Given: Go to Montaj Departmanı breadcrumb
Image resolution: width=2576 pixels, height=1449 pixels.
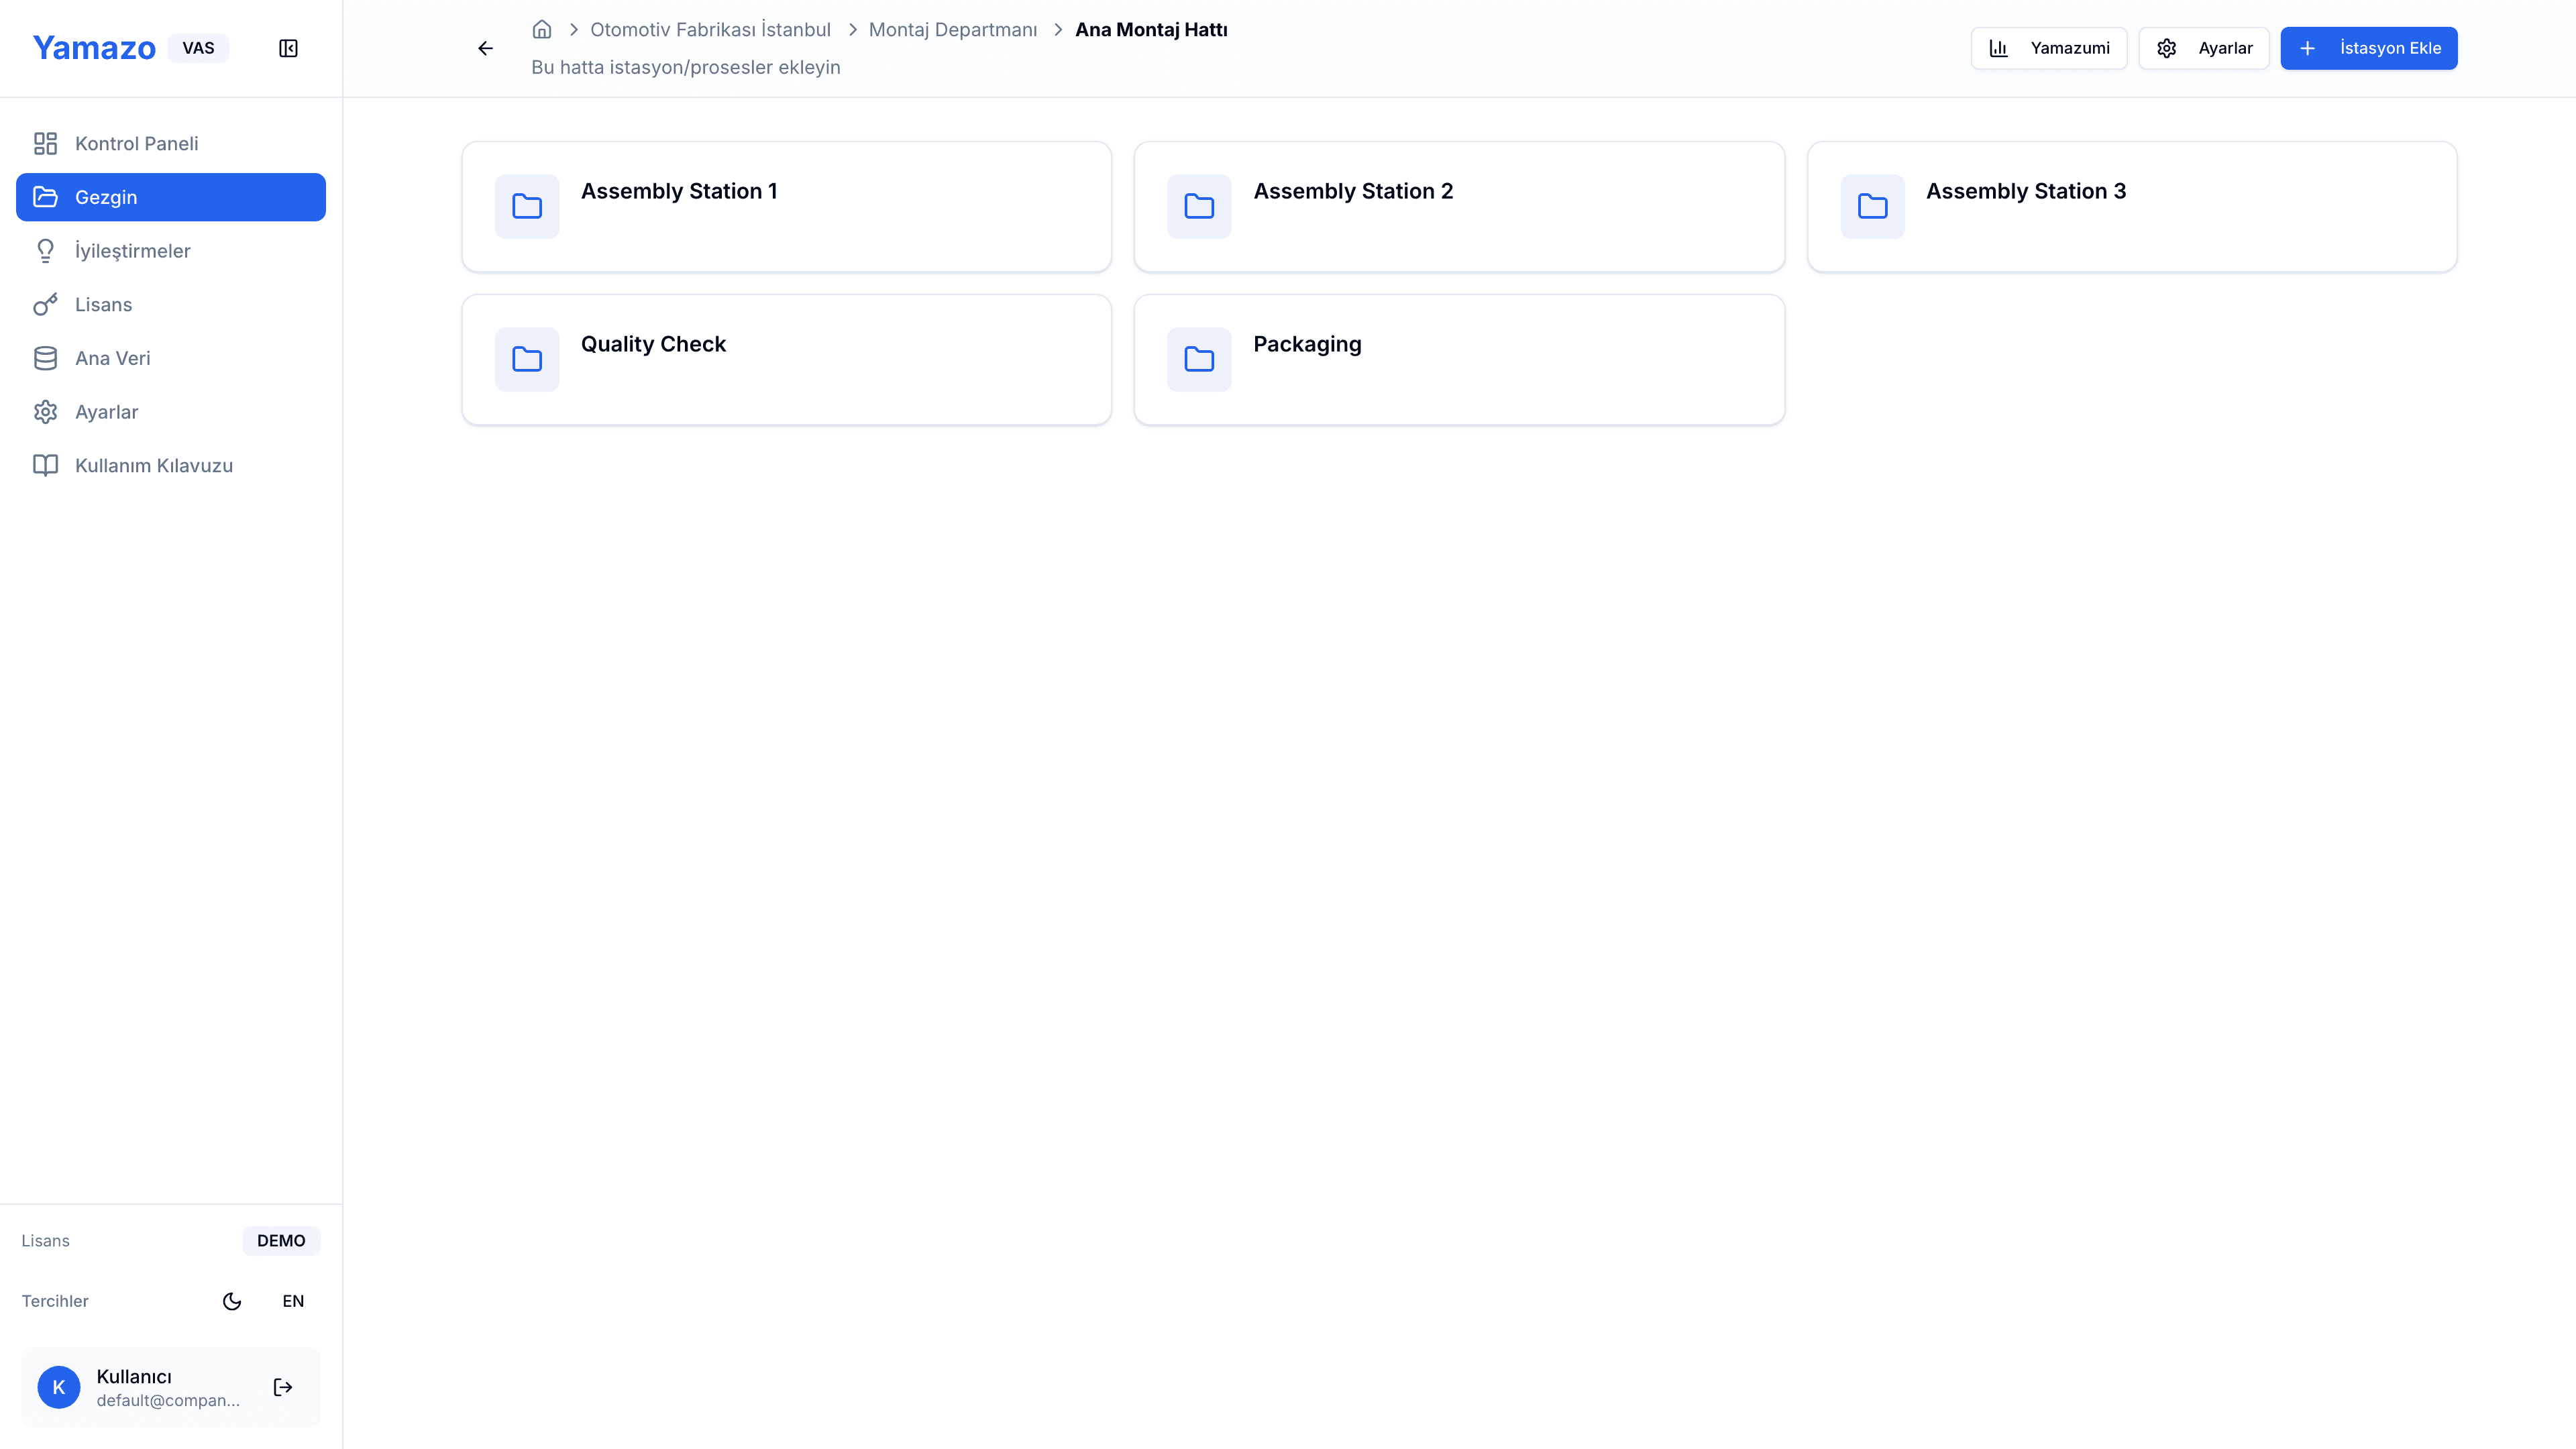Looking at the screenshot, I should pyautogui.click(x=952, y=29).
